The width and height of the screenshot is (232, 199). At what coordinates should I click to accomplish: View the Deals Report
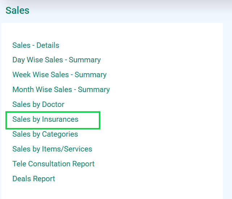tap(34, 179)
